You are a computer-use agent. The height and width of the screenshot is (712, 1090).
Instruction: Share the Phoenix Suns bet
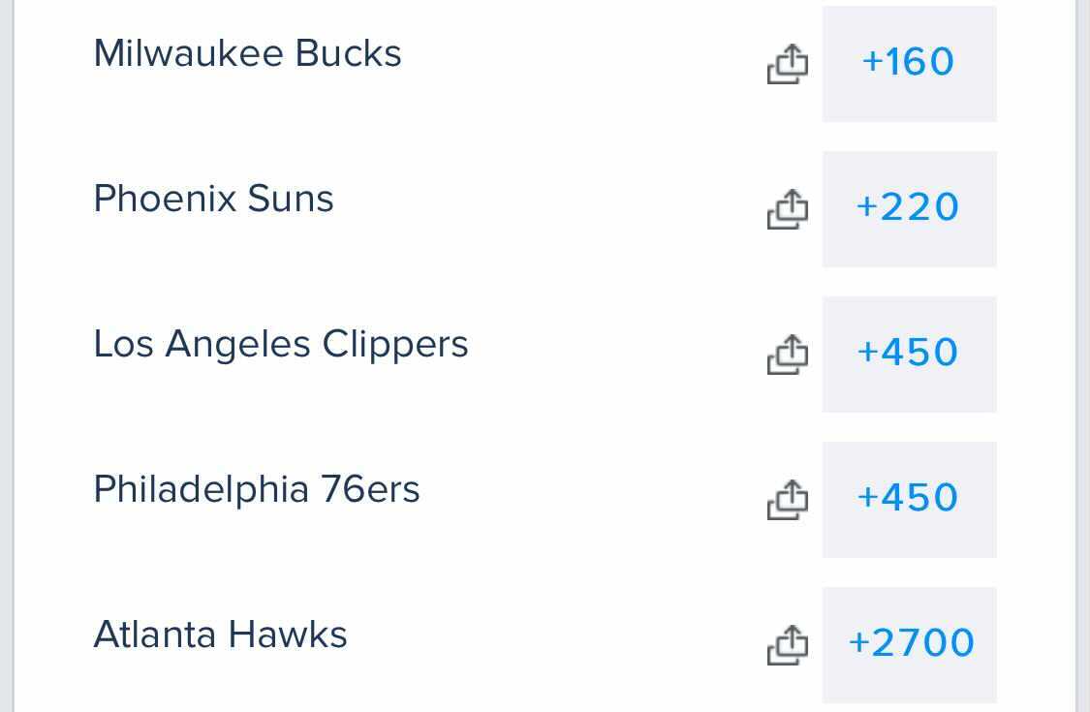788,208
